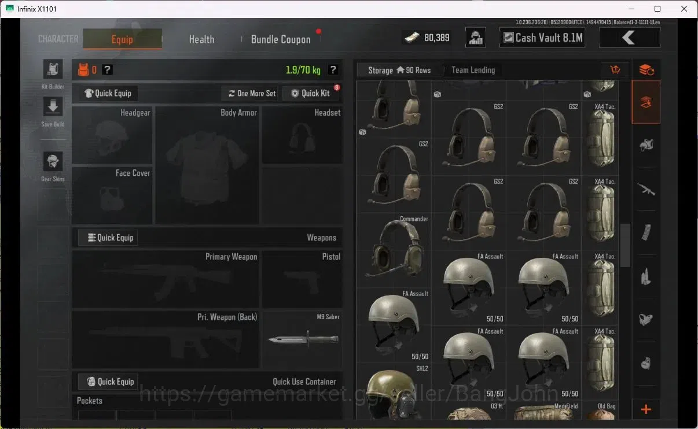The width and height of the screenshot is (698, 429).
Task: Open the help icon beside backpack count
Action: coord(107,70)
